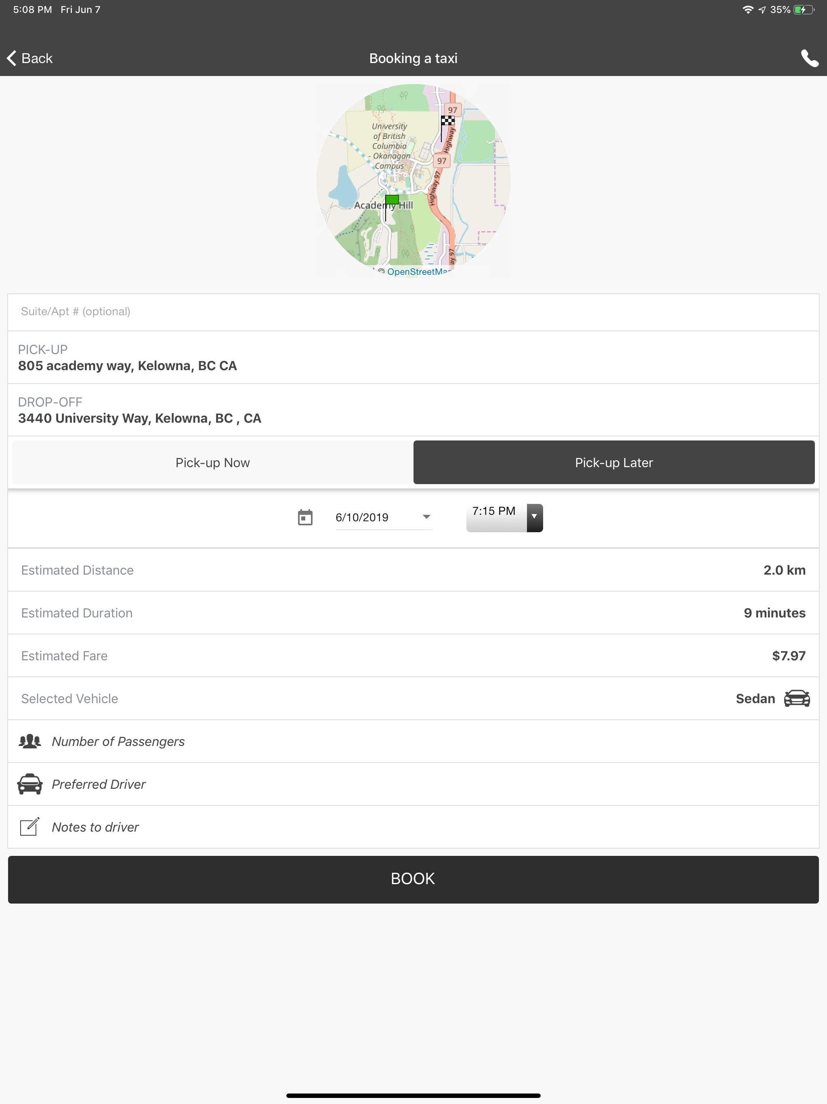Viewport: 827px width, 1104px height.
Task: Edit the DROP-OFF address row
Action: point(413,410)
